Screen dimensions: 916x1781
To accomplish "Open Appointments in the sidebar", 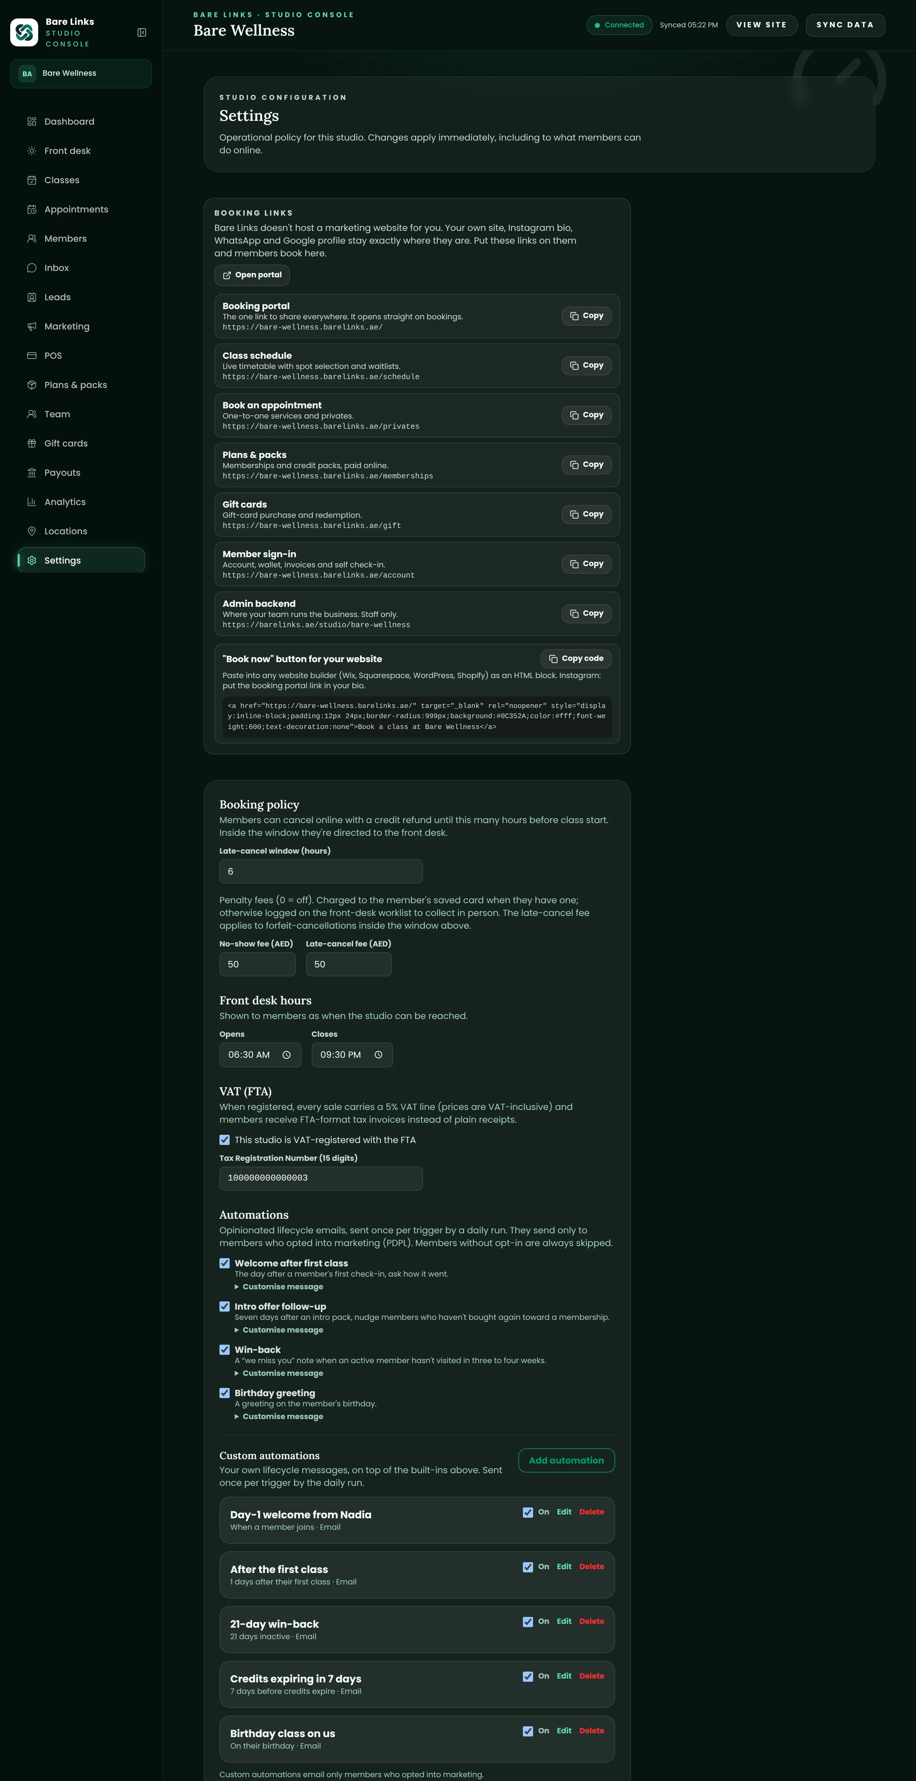I will 81,210.
